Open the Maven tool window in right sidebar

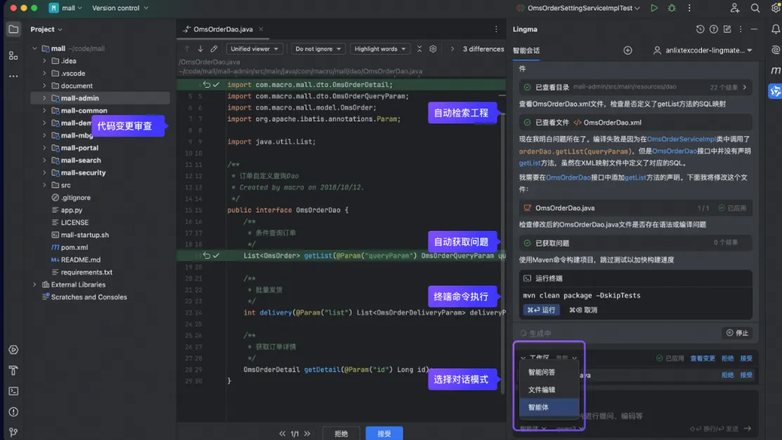pos(776,70)
